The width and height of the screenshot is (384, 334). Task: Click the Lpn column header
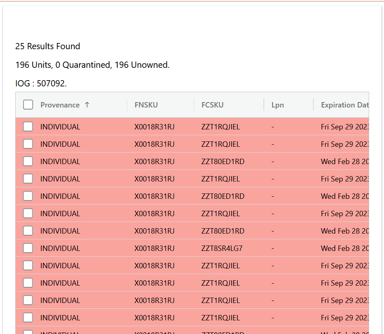277,105
